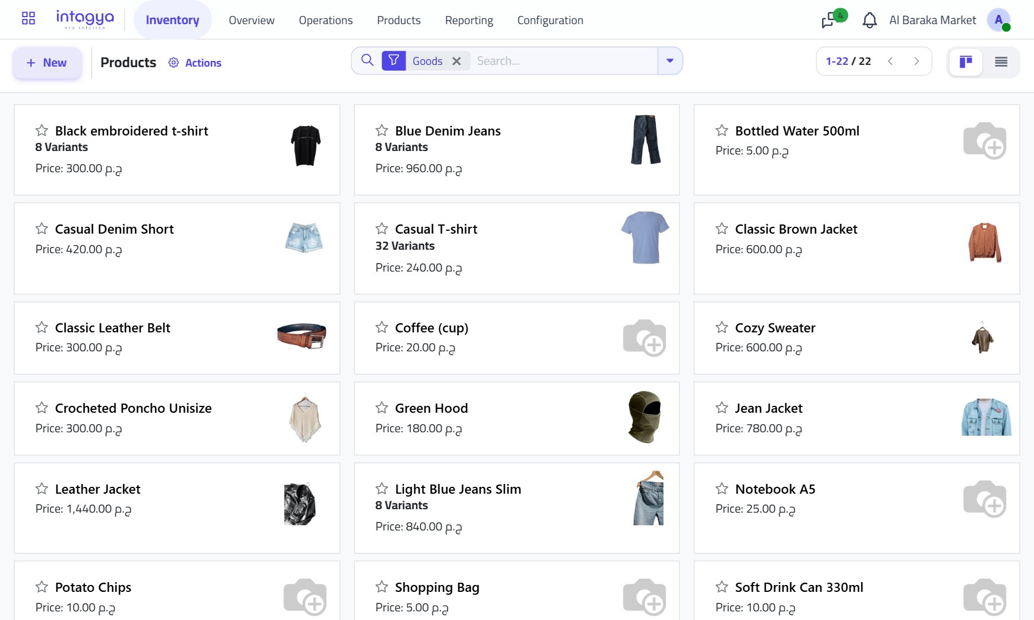Switch to Kanban view
This screenshot has height=620, width=1034.
[966, 61]
